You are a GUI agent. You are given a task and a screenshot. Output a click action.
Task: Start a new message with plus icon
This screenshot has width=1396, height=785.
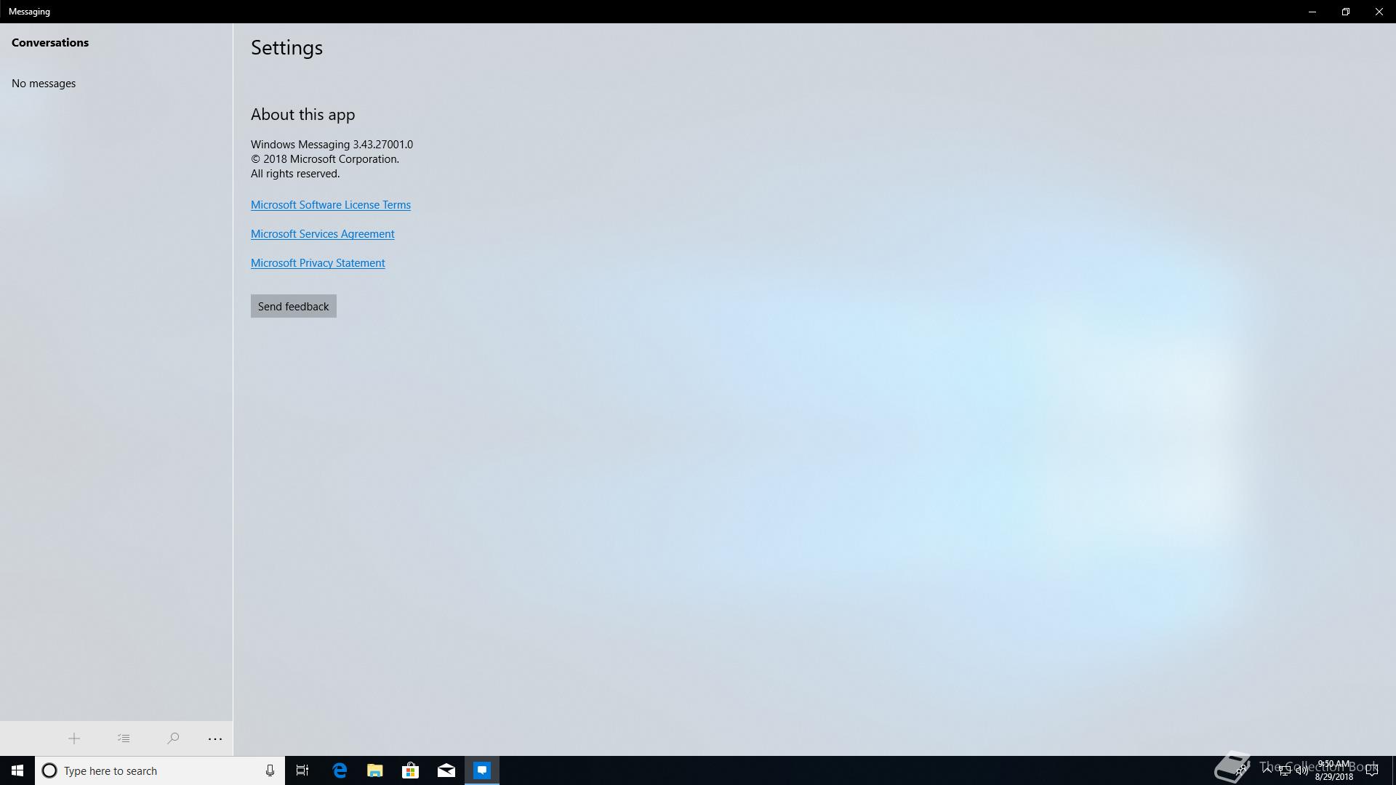pyautogui.click(x=74, y=738)
